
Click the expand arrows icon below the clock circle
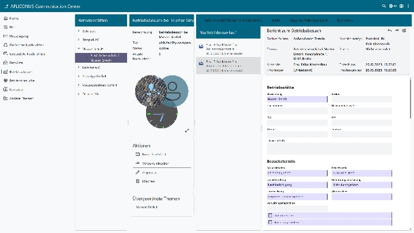(187, 131)
